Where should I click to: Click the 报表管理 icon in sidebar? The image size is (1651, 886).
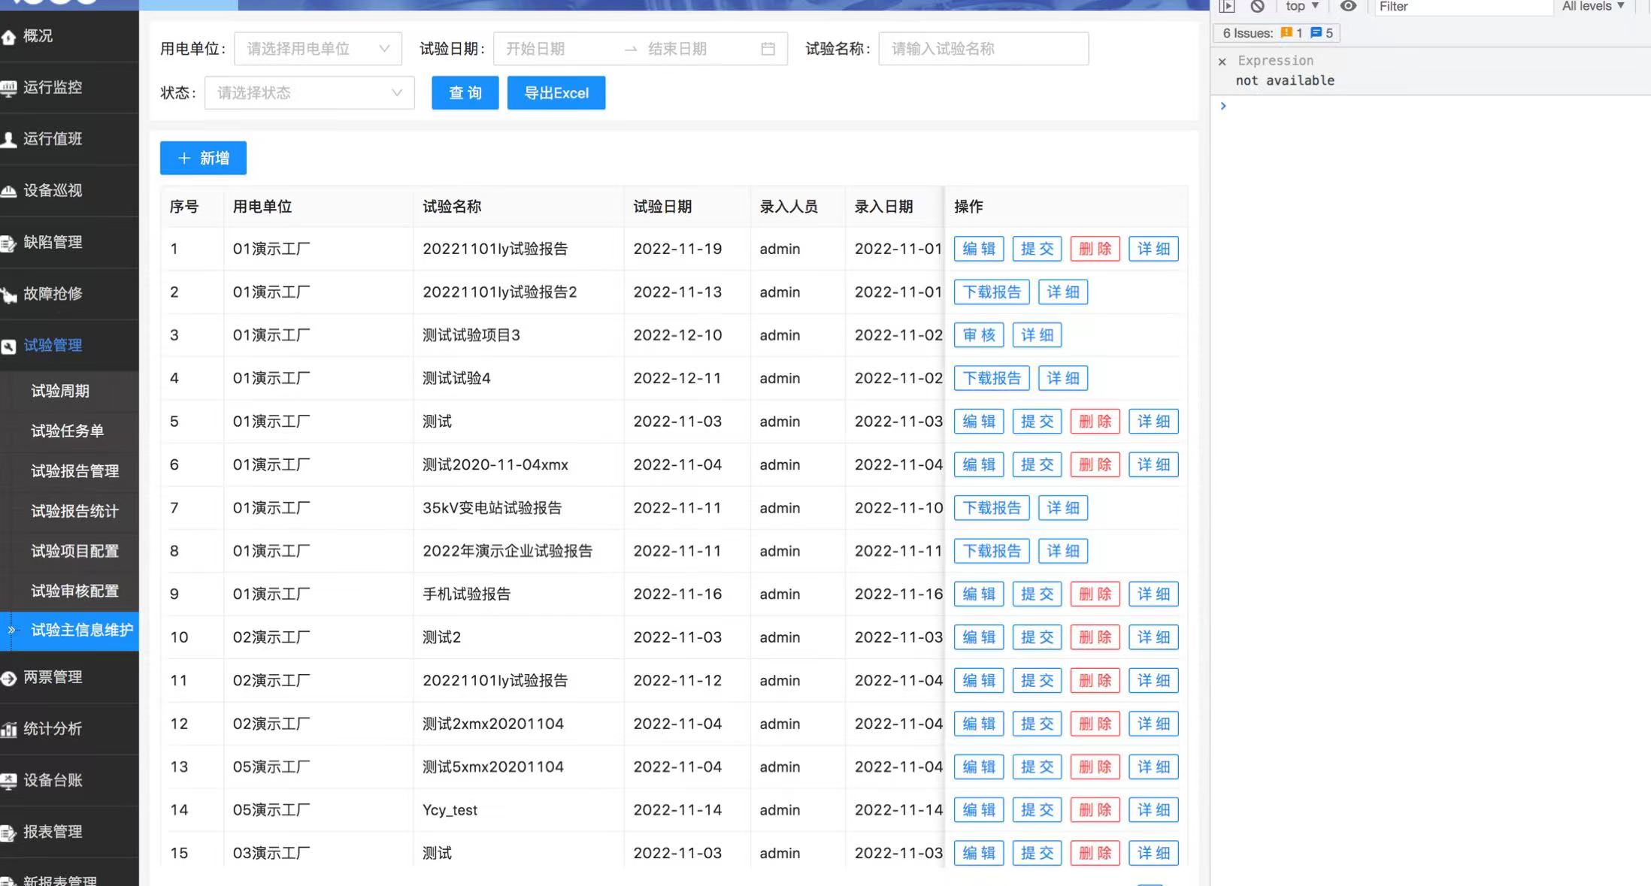click(9, 833)
